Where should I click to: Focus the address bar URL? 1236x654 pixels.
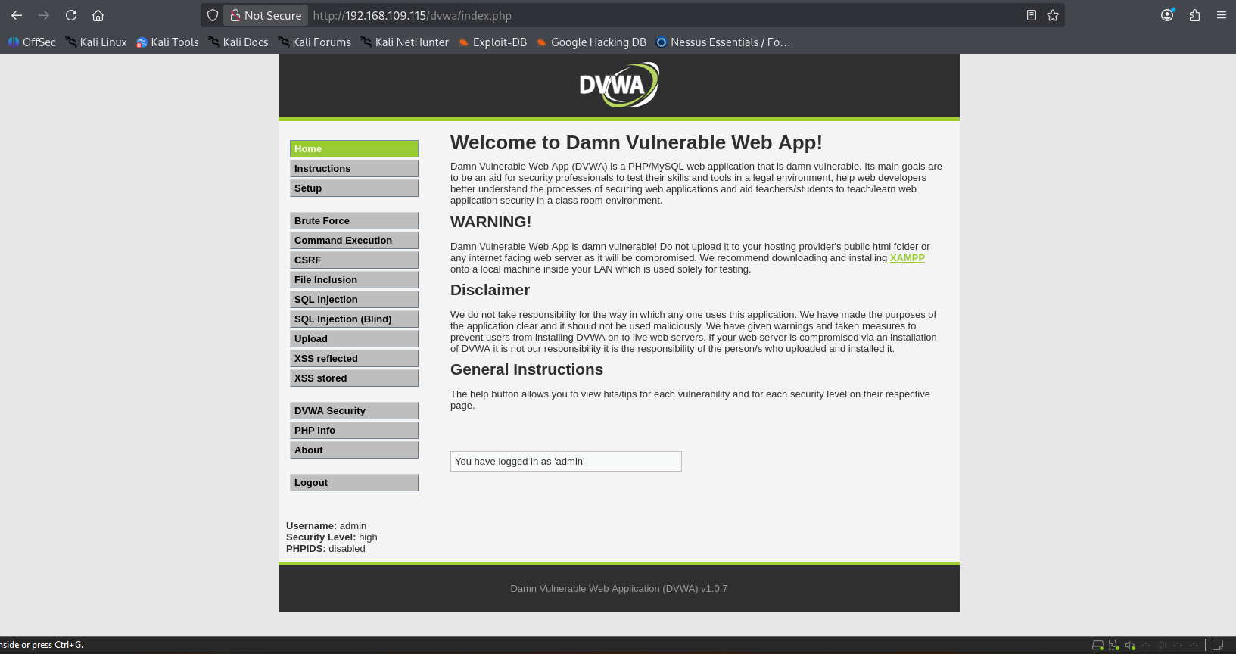point(413,15)
